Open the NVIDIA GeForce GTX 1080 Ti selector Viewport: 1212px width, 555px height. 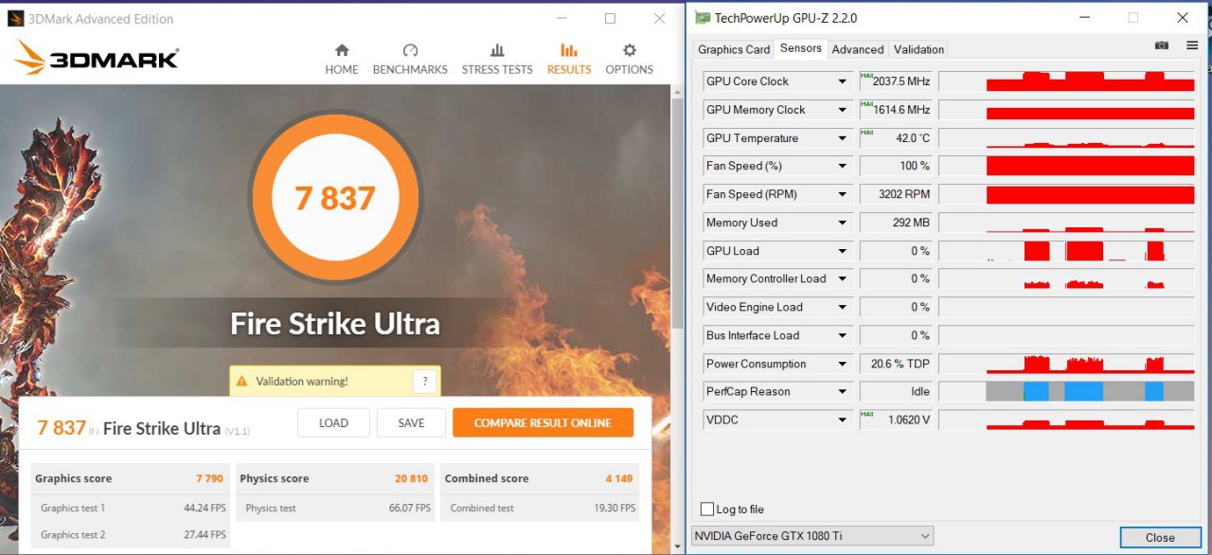(812, 536)
